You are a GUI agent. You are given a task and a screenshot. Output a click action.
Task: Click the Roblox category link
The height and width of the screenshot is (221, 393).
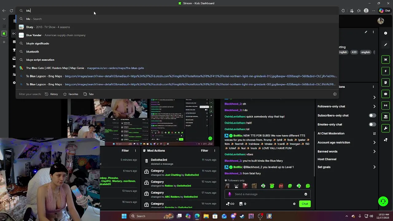point(169,186)
